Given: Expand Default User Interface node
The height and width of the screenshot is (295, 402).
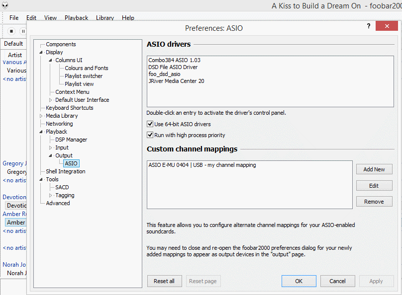Looking at the screenshot, I should [x=51, y=100].
